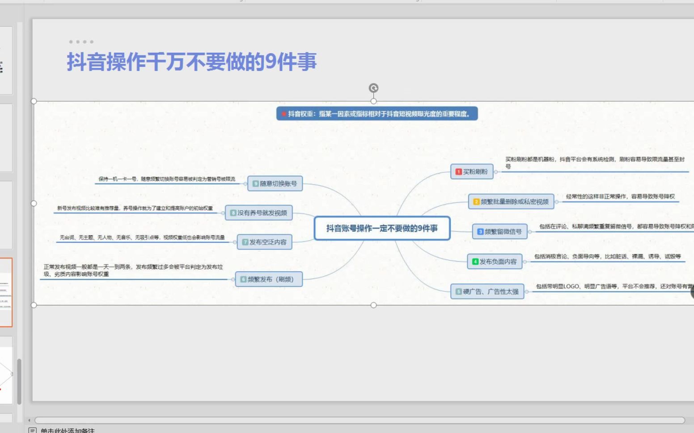The height and width of the screenshot is (433, 694).
Task: Click the slide title 抖音操作千万不要做的9件事
Action: [x=192, y=62]
